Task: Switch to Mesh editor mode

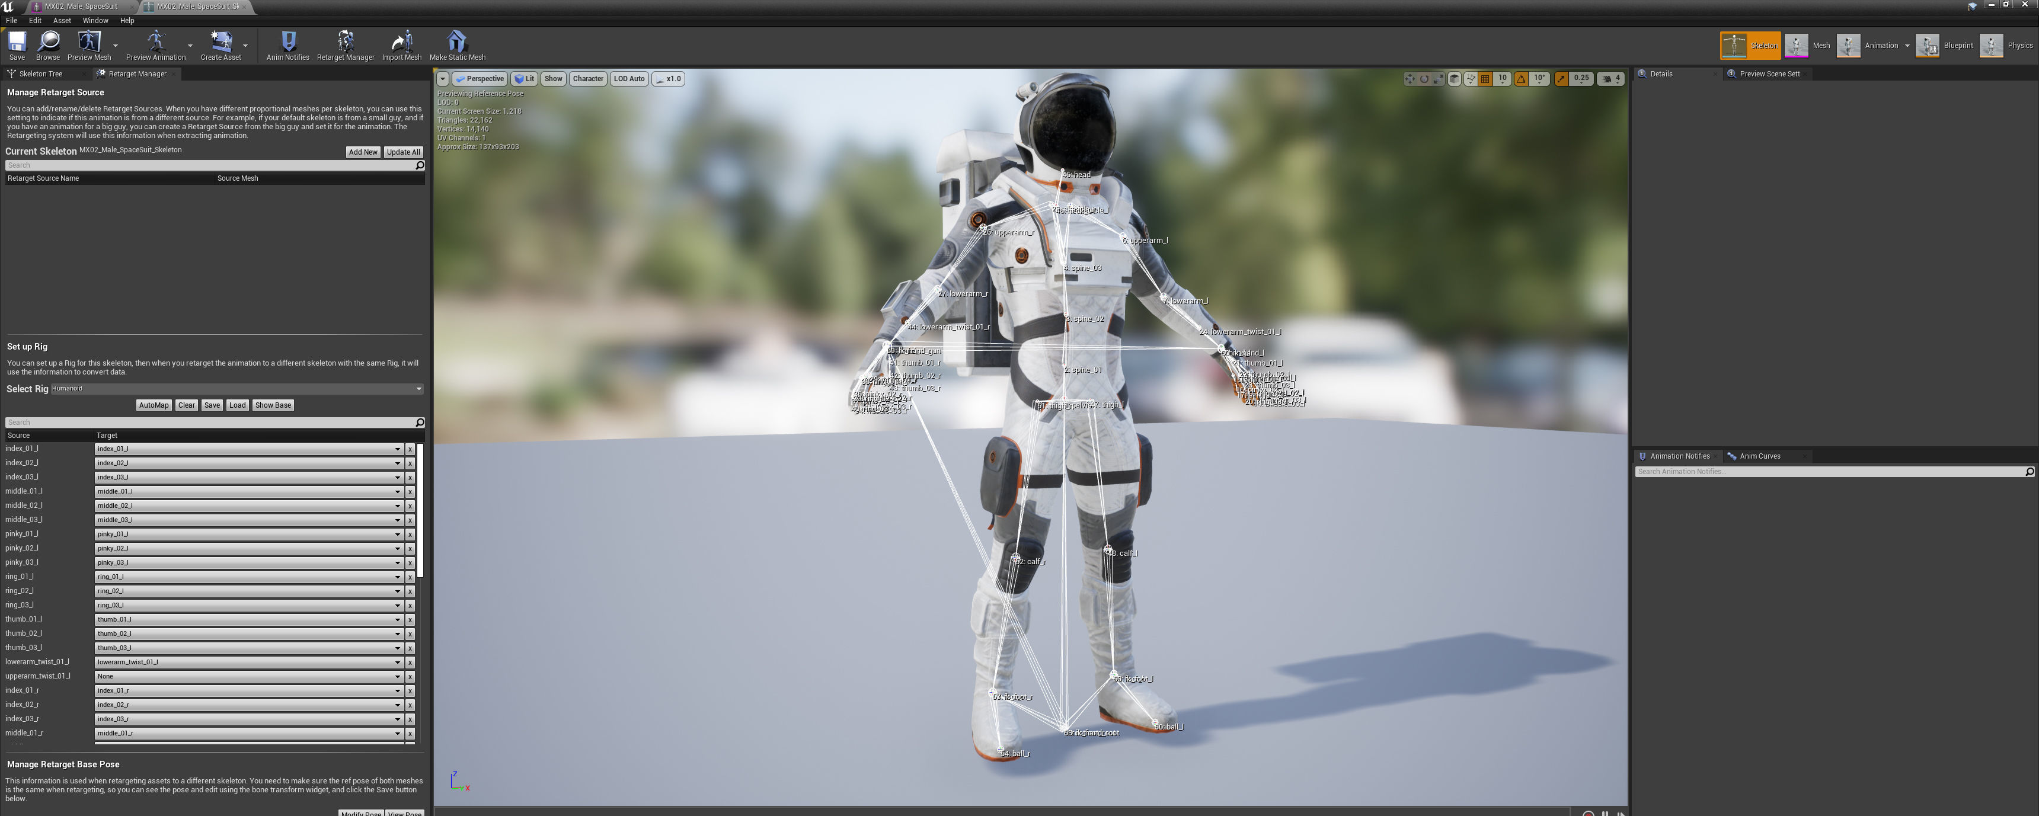Action: tap(1808, 45)
